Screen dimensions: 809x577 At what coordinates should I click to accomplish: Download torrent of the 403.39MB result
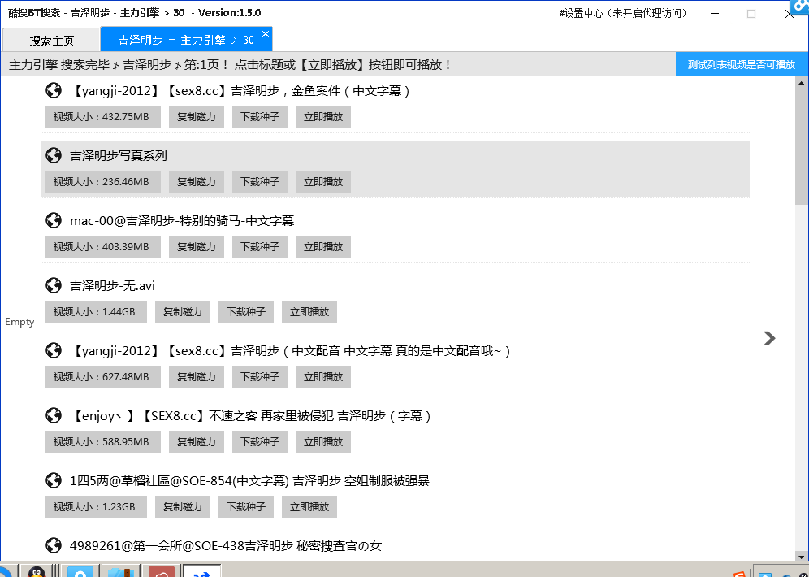(x=260, y=247)
